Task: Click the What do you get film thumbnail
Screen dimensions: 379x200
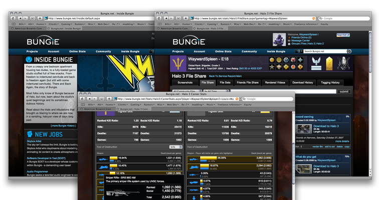Action: (304, 168)
